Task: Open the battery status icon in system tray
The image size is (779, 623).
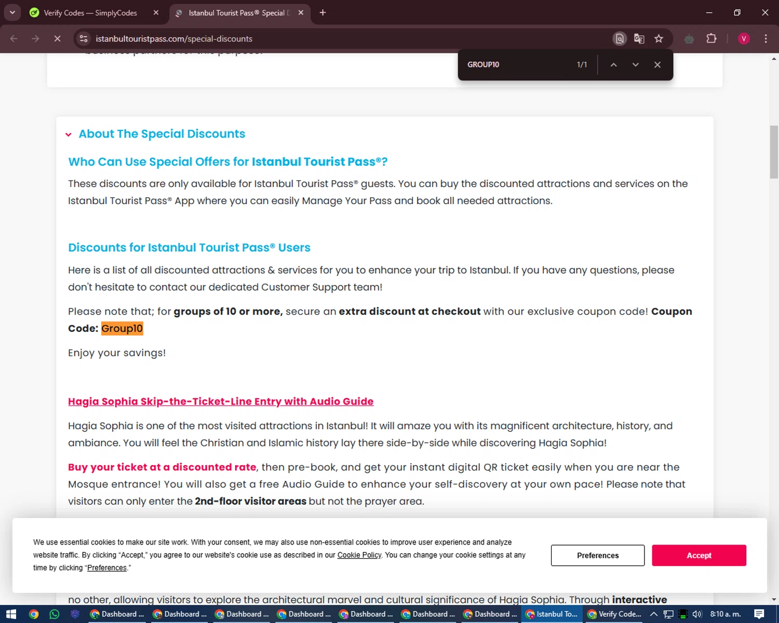Action: (683, 614)
